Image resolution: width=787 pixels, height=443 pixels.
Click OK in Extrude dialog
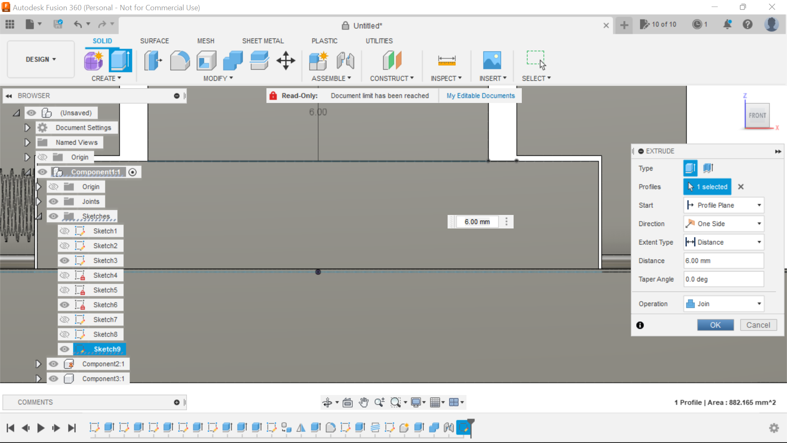[715, 325]
